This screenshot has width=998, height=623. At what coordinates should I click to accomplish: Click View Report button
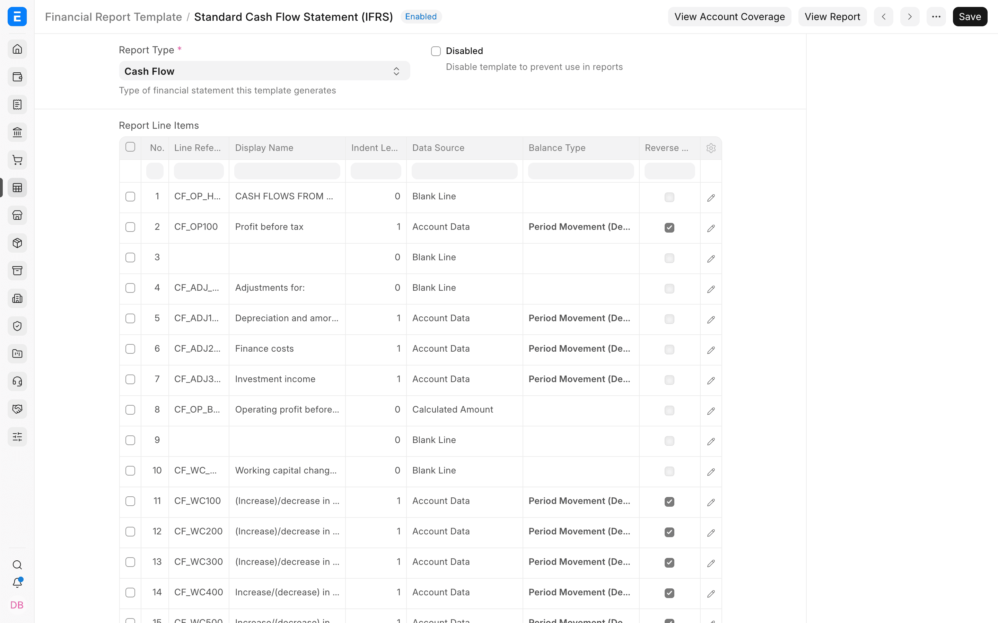click(x=832, y=17)
